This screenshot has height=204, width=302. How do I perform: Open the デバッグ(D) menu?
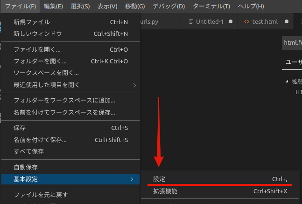[x=169, y=7]
